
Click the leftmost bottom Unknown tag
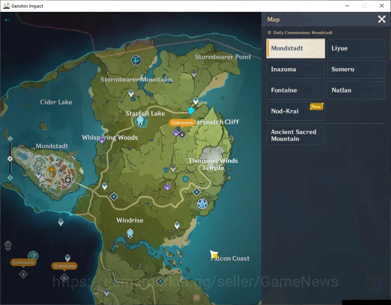point(24,262)
